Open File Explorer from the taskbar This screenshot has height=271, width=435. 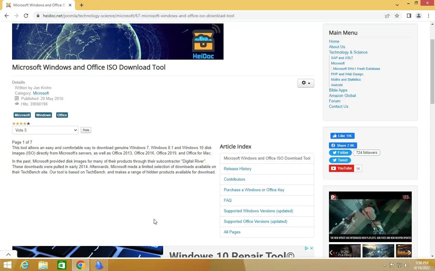pyautogui.click(x=43, y=265)
